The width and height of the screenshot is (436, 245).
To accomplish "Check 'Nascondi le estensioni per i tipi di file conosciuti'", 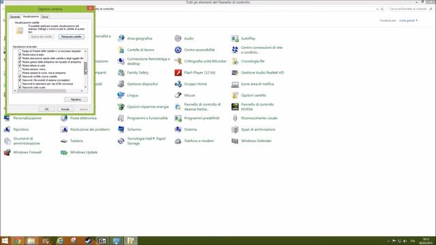I will tap(20, 84).
